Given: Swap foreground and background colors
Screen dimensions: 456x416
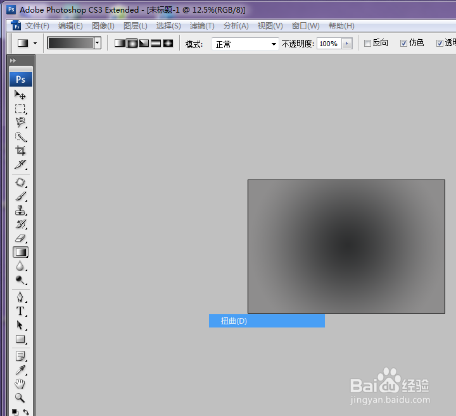Looking at the screenshot, I should point(25,412).
